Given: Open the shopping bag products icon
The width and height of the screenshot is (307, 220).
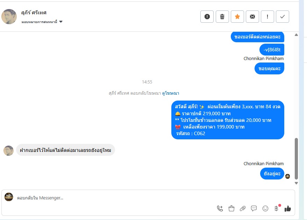Looking at the screenshot, I should tap(231, 208).
